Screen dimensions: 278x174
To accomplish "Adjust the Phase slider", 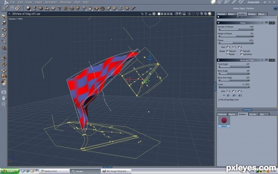I will (x=236, y=43).
